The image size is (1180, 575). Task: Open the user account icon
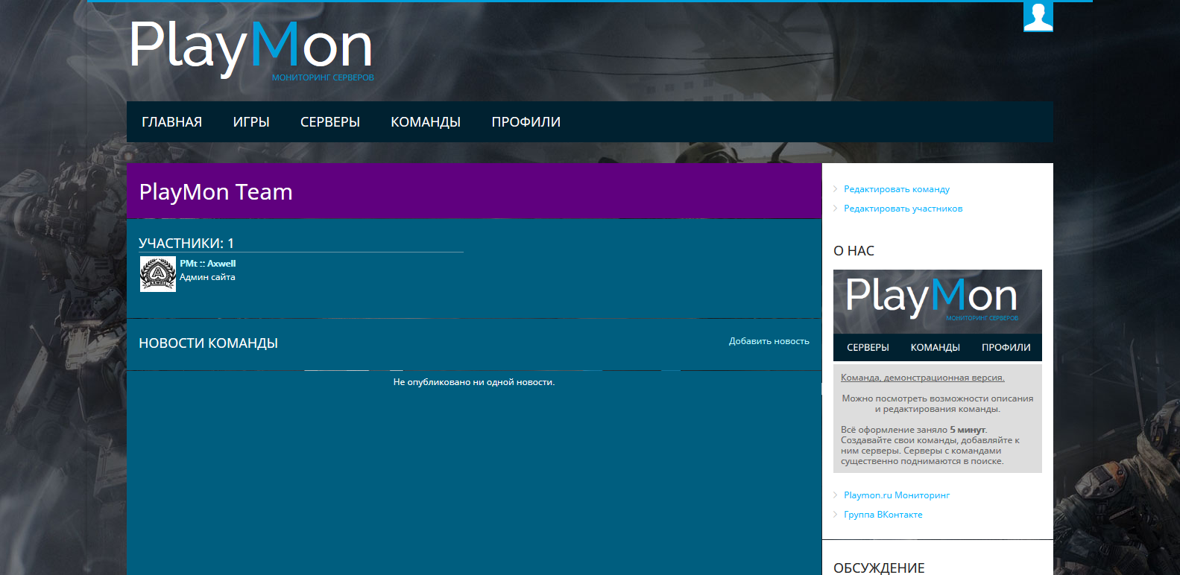click(x=1038, y=16)
